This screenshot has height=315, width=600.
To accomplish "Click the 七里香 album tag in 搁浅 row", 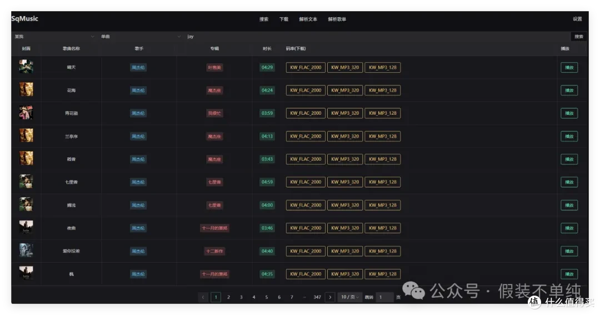I will pos(214,205).
